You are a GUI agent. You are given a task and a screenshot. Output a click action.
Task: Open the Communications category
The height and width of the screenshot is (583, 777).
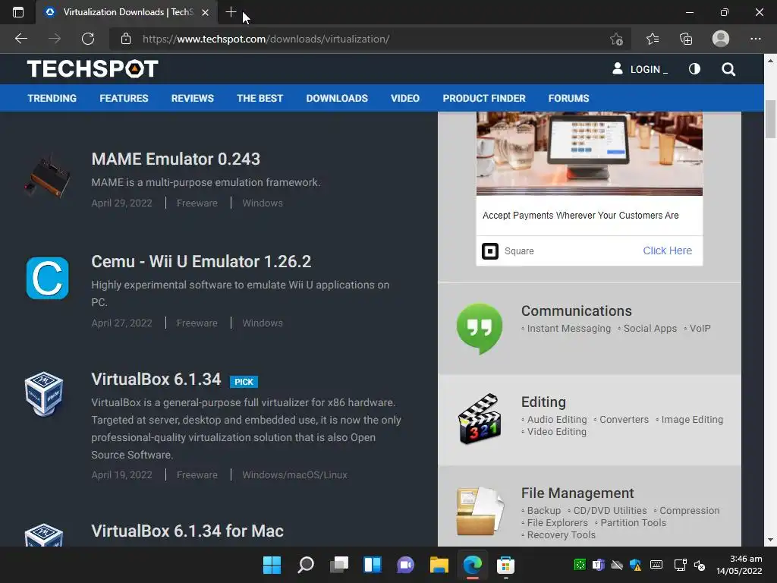tap(577, 310)
